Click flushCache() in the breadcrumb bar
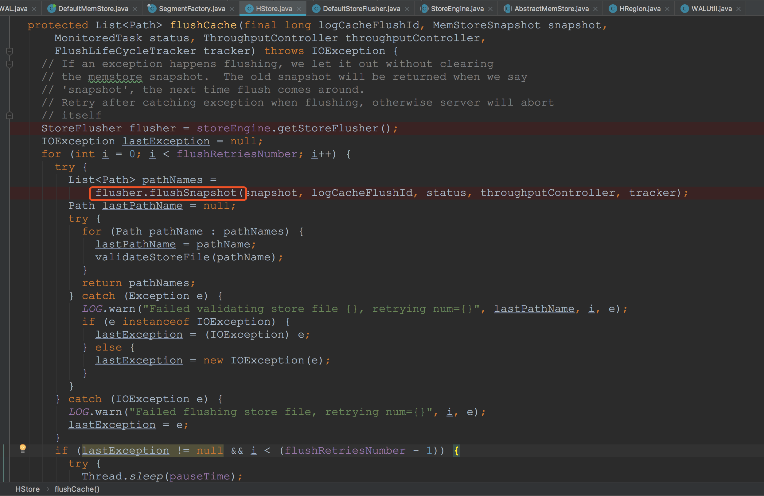The image size is (764, 496). [77, 489]
